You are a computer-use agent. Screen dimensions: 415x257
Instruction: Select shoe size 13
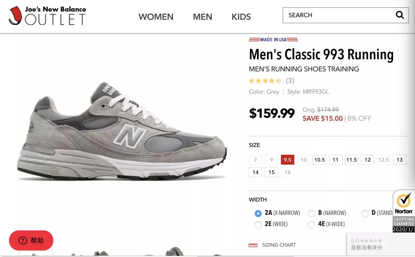point(400,160)
